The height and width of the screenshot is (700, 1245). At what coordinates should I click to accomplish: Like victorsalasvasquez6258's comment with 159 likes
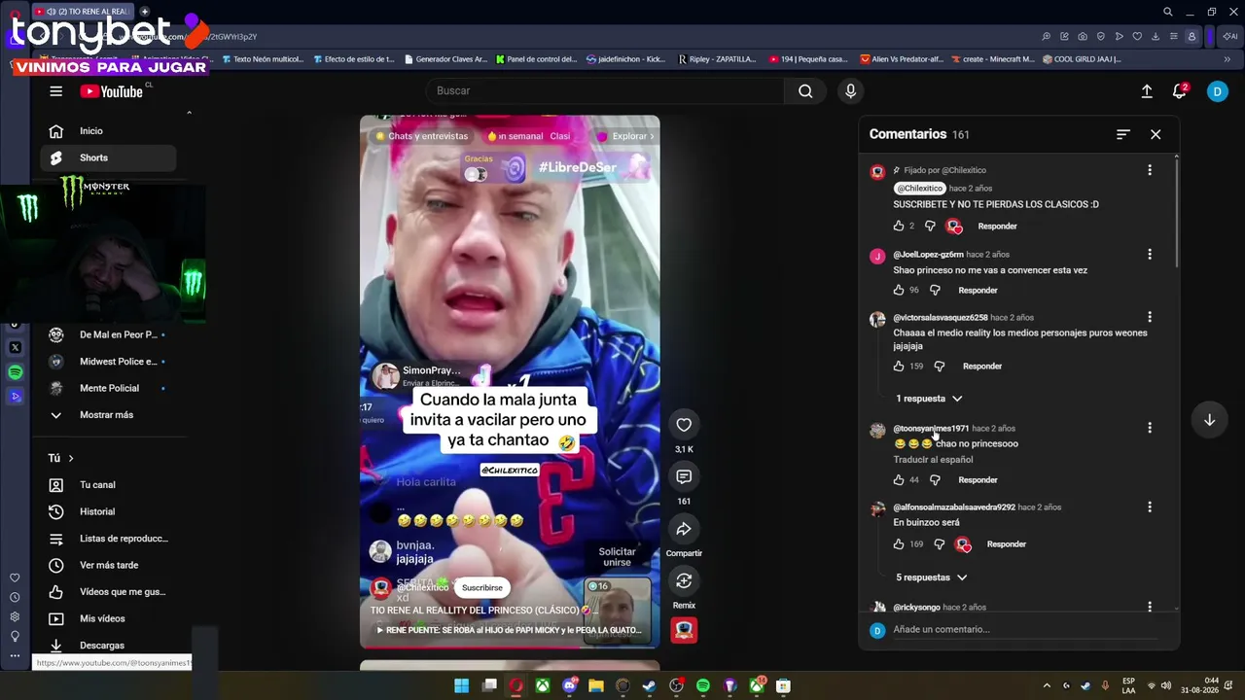(899, 366)
